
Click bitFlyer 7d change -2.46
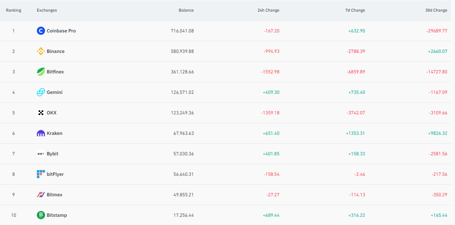(x=360, y=174)
